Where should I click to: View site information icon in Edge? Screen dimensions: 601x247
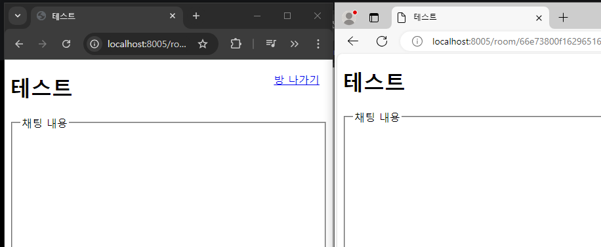point(417,41)
